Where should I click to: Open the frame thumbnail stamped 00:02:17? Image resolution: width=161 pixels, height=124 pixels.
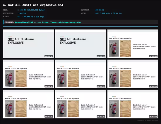tap(133, 104)
